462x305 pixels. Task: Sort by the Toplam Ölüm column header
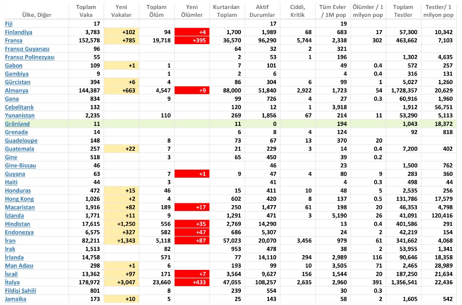click(x=157, y=11)
